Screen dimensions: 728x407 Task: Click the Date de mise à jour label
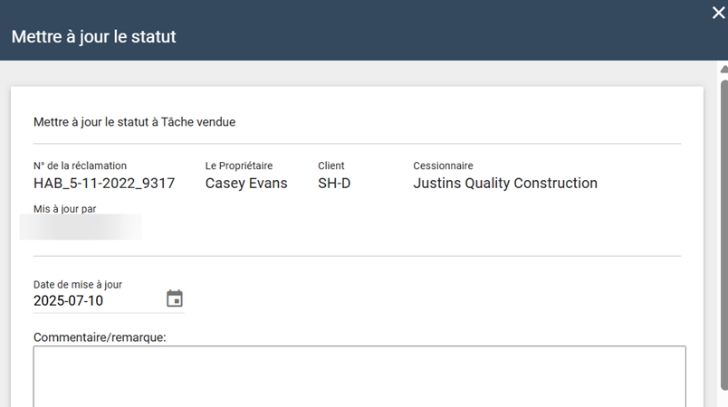(x=75, y=284)
